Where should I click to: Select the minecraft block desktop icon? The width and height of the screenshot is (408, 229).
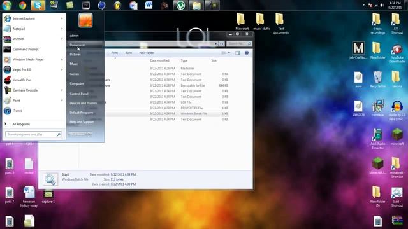pos(397,137)
